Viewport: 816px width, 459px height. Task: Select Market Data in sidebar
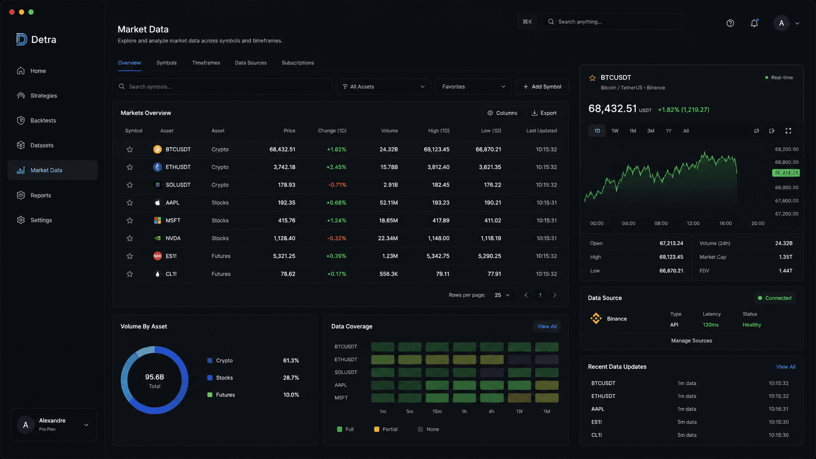(53, 170)
